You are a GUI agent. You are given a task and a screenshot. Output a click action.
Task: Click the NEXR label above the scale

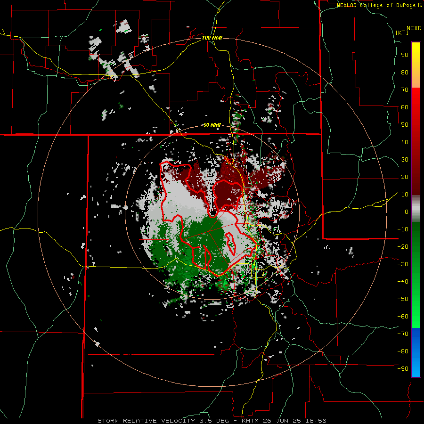pos(414,28)
